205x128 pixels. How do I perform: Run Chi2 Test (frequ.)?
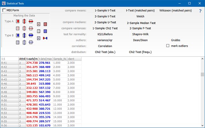coord(140,52)
